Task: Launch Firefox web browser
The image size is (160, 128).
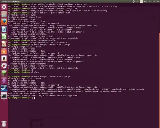Action: pos(4,22)
